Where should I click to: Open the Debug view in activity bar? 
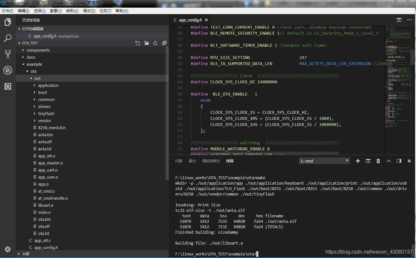pos(8,70)
